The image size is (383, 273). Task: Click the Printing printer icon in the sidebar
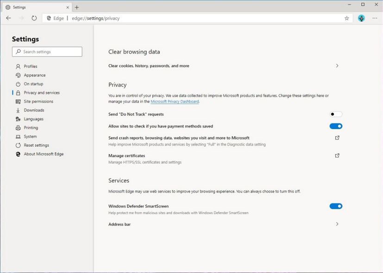tap(18, 128)
